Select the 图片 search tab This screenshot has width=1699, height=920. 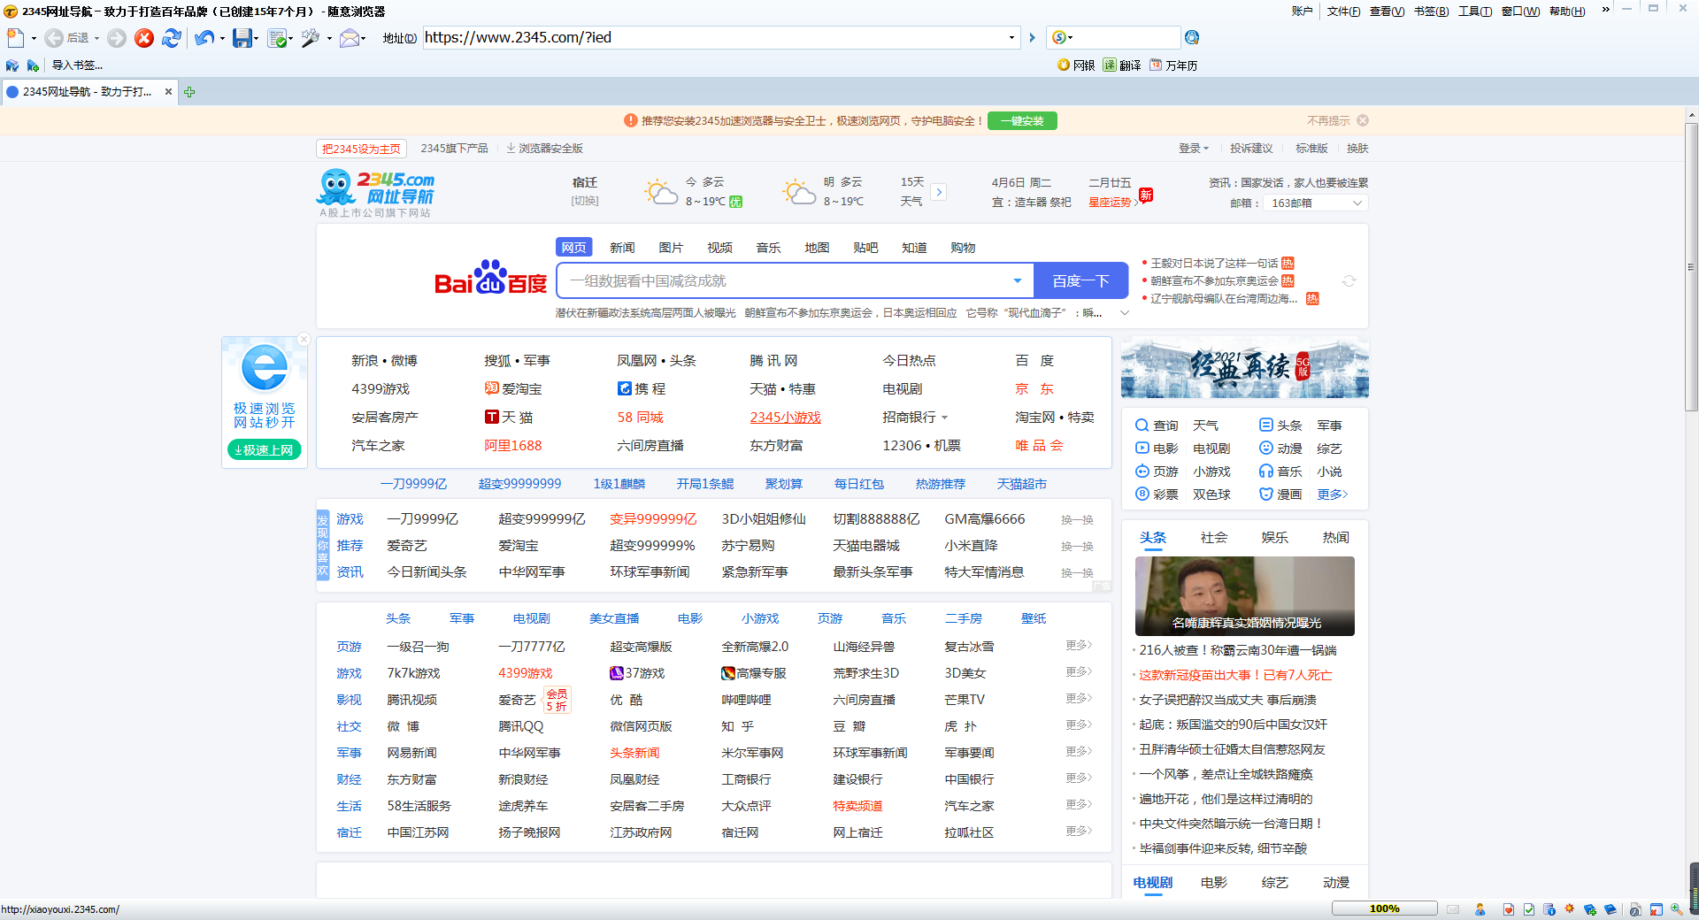pos(671,248)
